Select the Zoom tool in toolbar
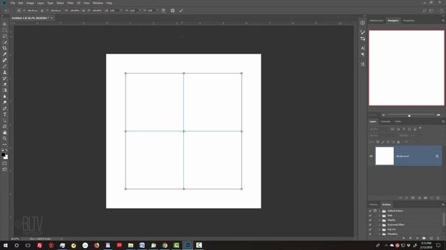446x250 pixels. click(x=5, y=139)
